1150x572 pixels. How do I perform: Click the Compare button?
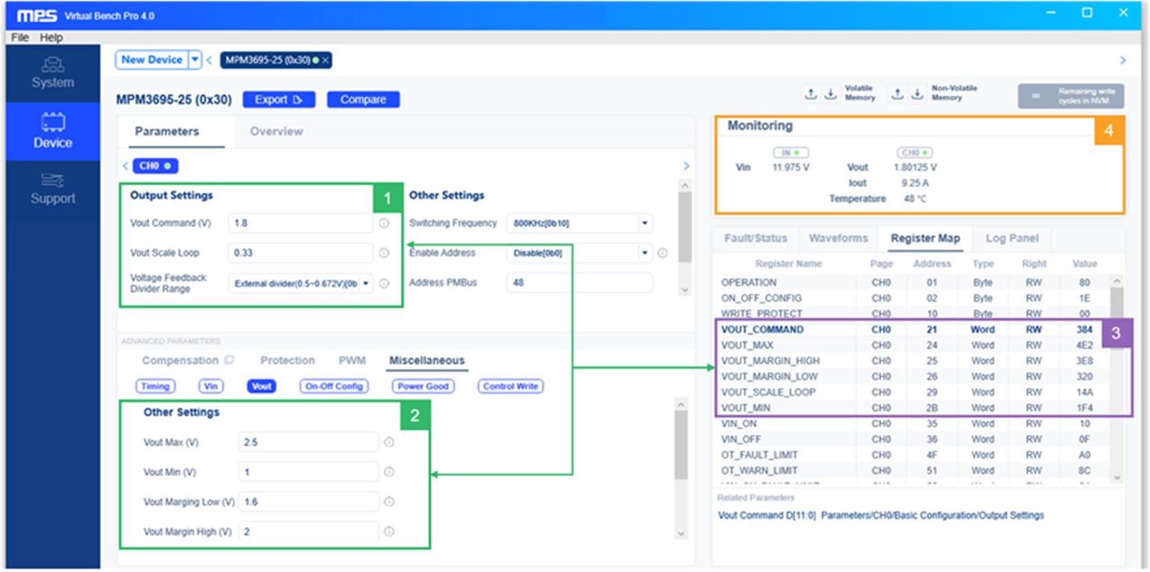[x=363, y=100]
